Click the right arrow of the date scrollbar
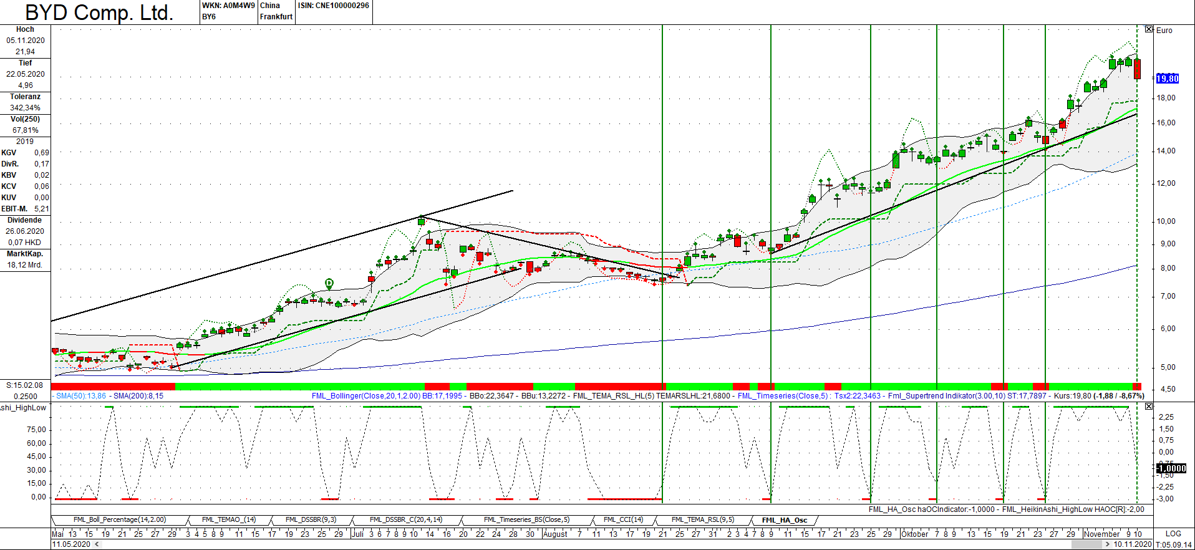This screenshot has height=550, width=1195. 1108,544
